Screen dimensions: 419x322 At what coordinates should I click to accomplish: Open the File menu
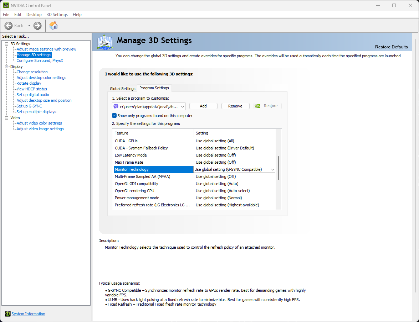point(6,14)
